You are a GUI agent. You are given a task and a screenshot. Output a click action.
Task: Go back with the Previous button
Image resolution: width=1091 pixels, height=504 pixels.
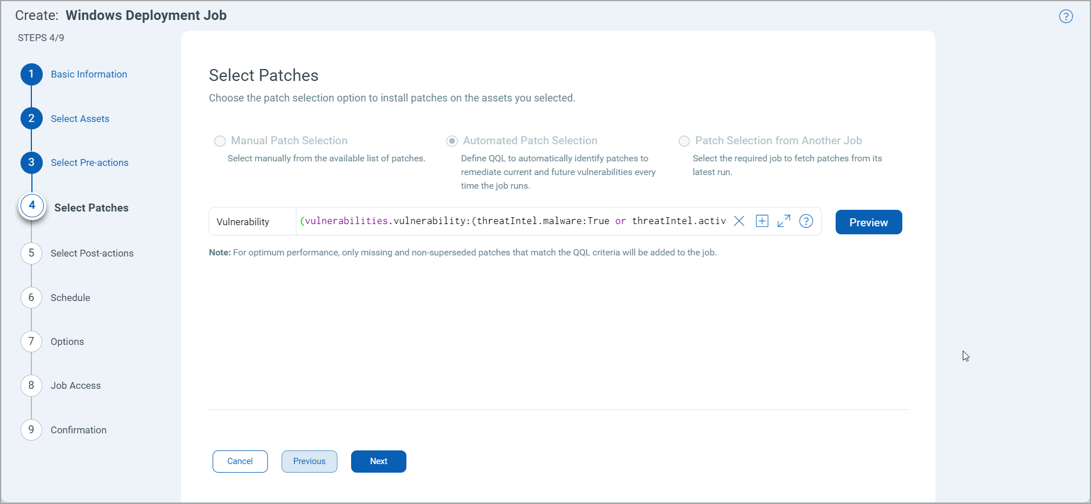(x=309, y=461)
